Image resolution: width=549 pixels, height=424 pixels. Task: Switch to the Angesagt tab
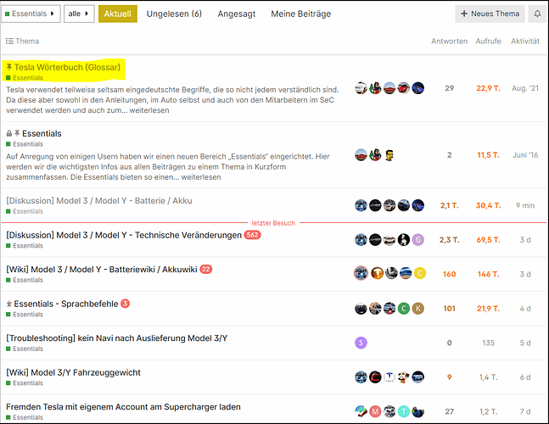click(x=237, y=14)
